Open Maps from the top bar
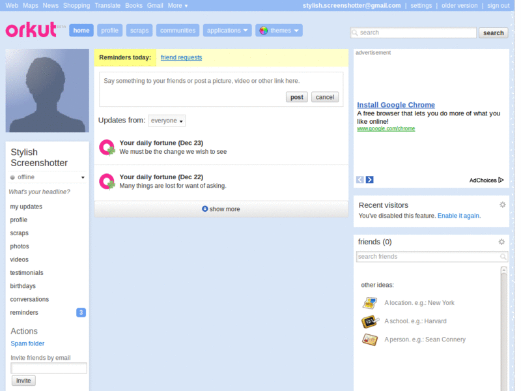Viewport: 521px width, 391px height. click(31, 6)
